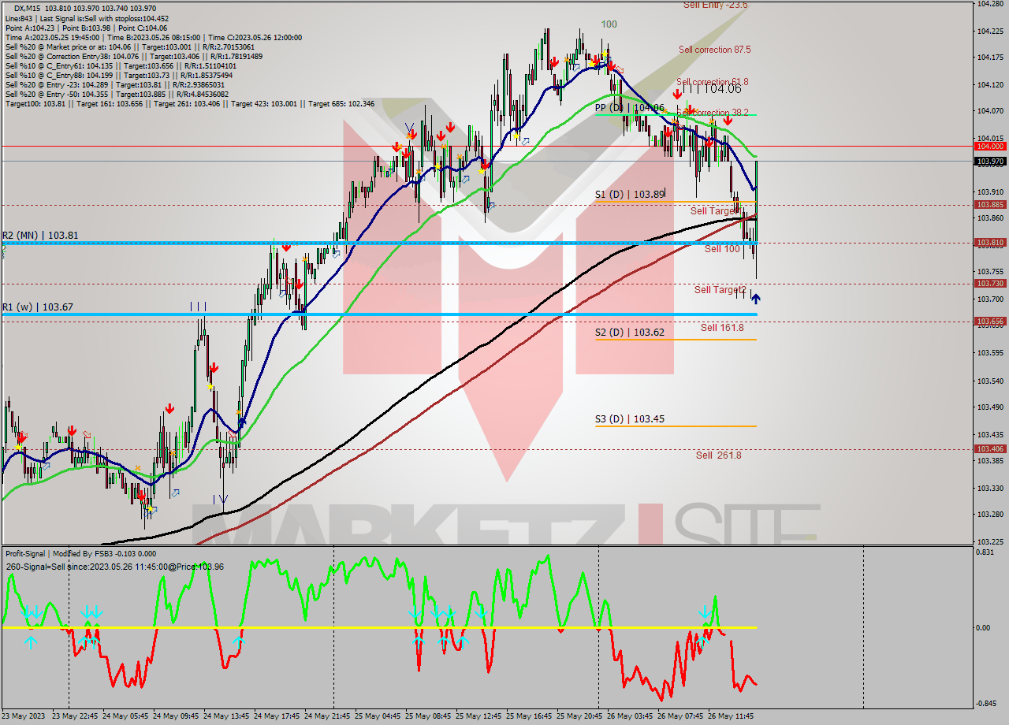The width and height of the screenshot is (1009, 725).
Task: Click the R2 (MN) | 103.81 pivot label
Action: 39,235
